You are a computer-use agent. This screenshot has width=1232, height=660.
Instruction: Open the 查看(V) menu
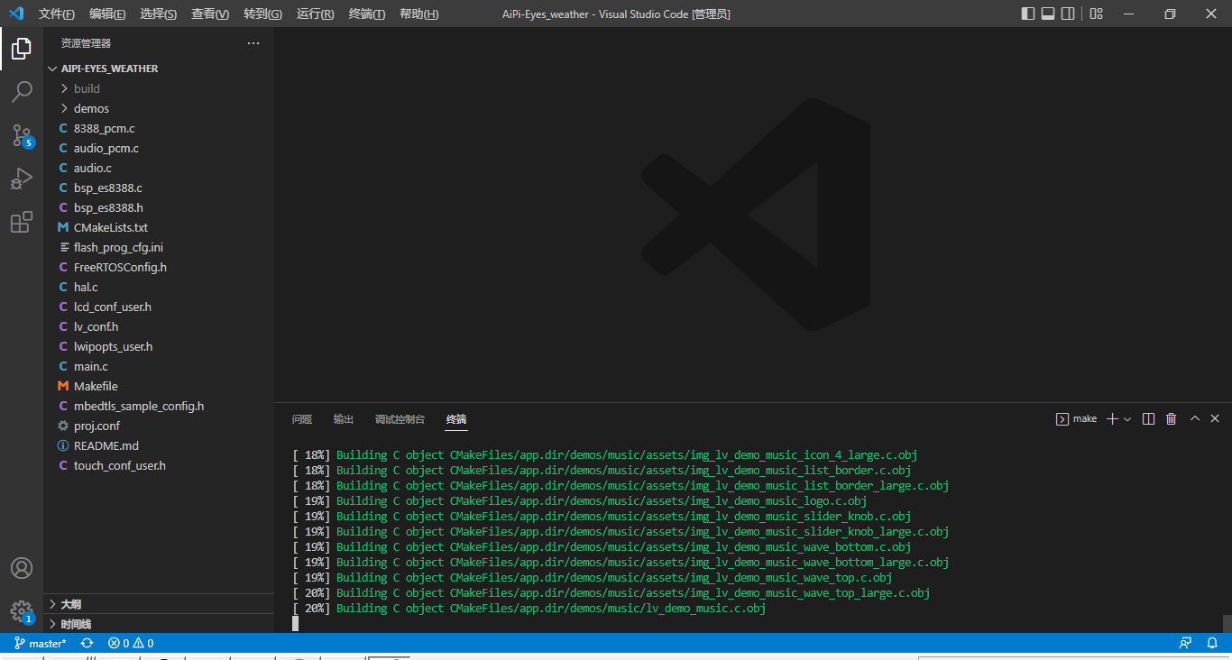pyautogui.click(x=210, y=14)
